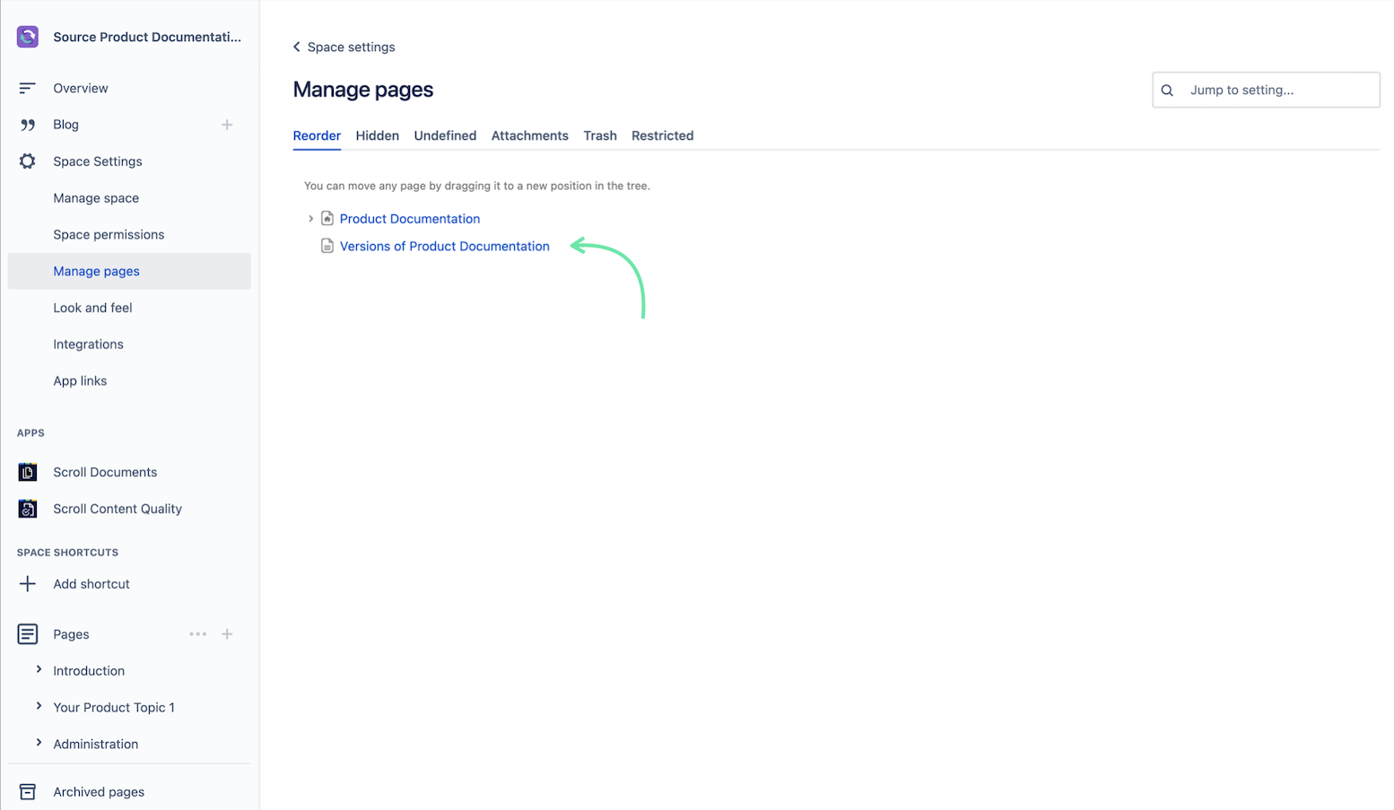The height and width of the screenshot is (810, 1394).
Task: Open the Versions of Product Documentation page
Action: click(444, 246)
